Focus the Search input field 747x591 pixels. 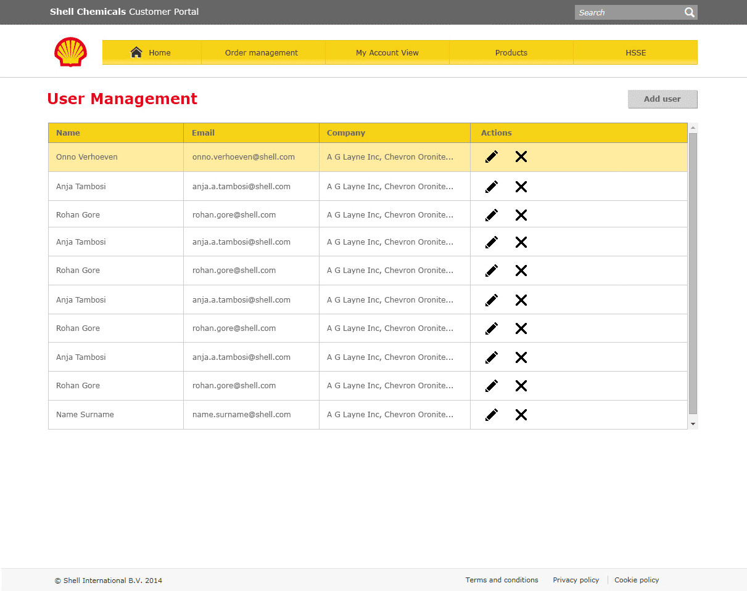click(629, 12)
